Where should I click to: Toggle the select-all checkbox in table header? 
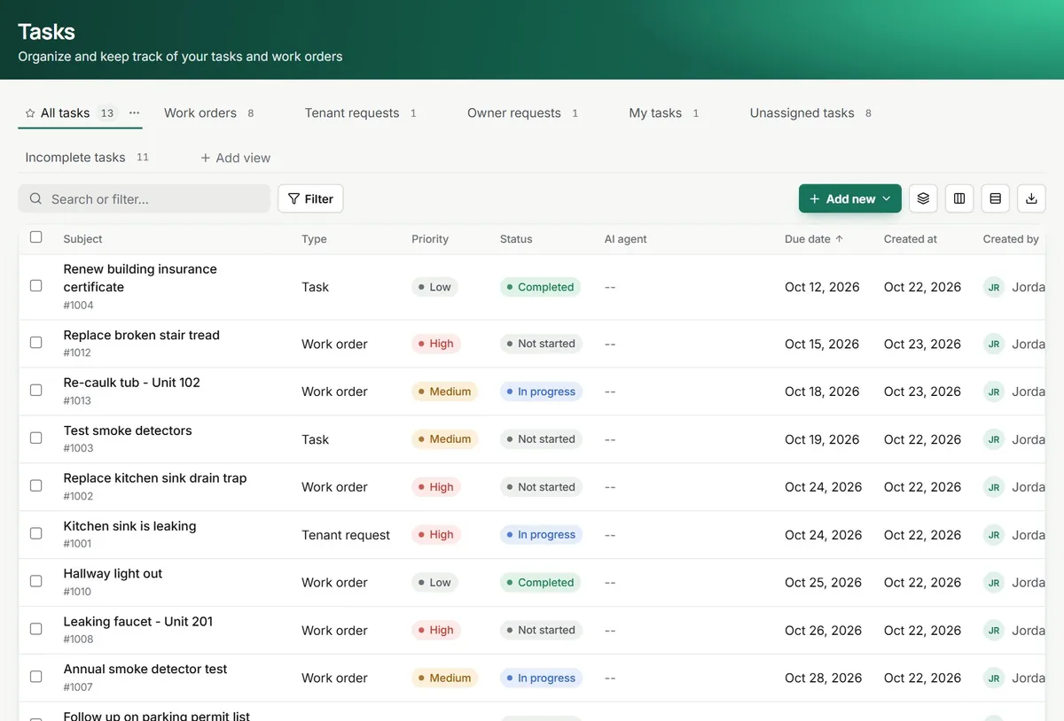pyautogui.click(x=36, y=237)
